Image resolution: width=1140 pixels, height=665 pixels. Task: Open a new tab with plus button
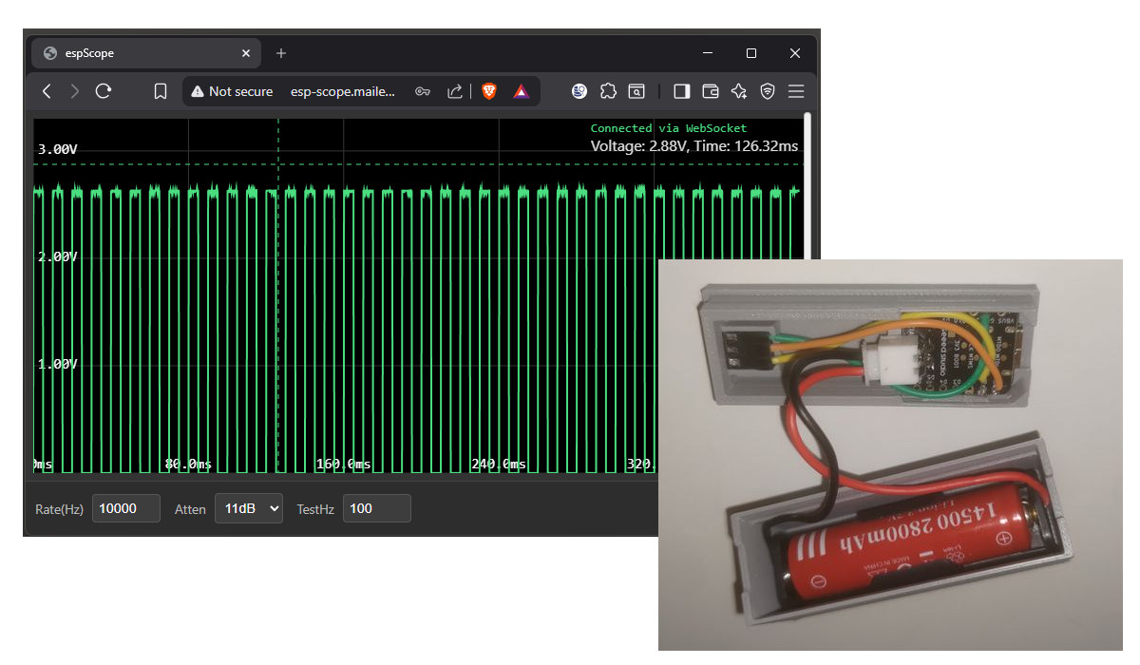click(x=281, y=53)
